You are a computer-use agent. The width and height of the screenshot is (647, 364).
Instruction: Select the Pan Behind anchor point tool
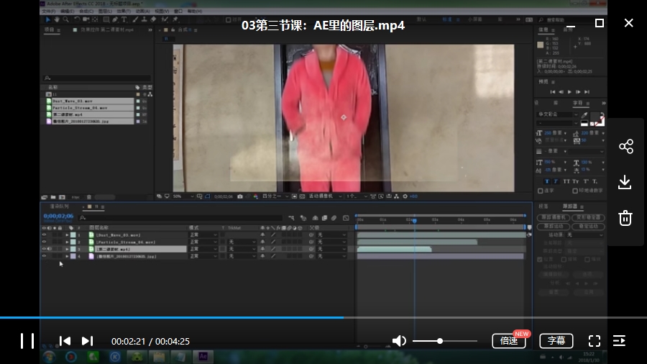[95, 19]
